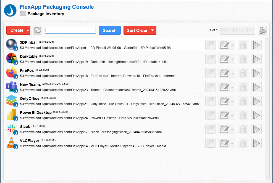Click the red Create button
This screenshot has height=183, width=273.
[x=16, y=30]
